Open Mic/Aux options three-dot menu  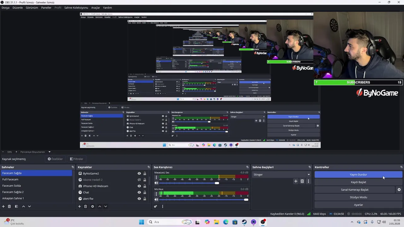coord(156,194)
